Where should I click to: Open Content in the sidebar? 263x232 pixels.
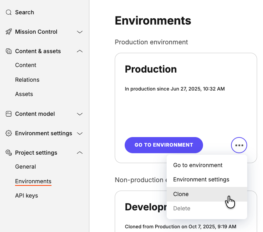click(x=26, y=65)
